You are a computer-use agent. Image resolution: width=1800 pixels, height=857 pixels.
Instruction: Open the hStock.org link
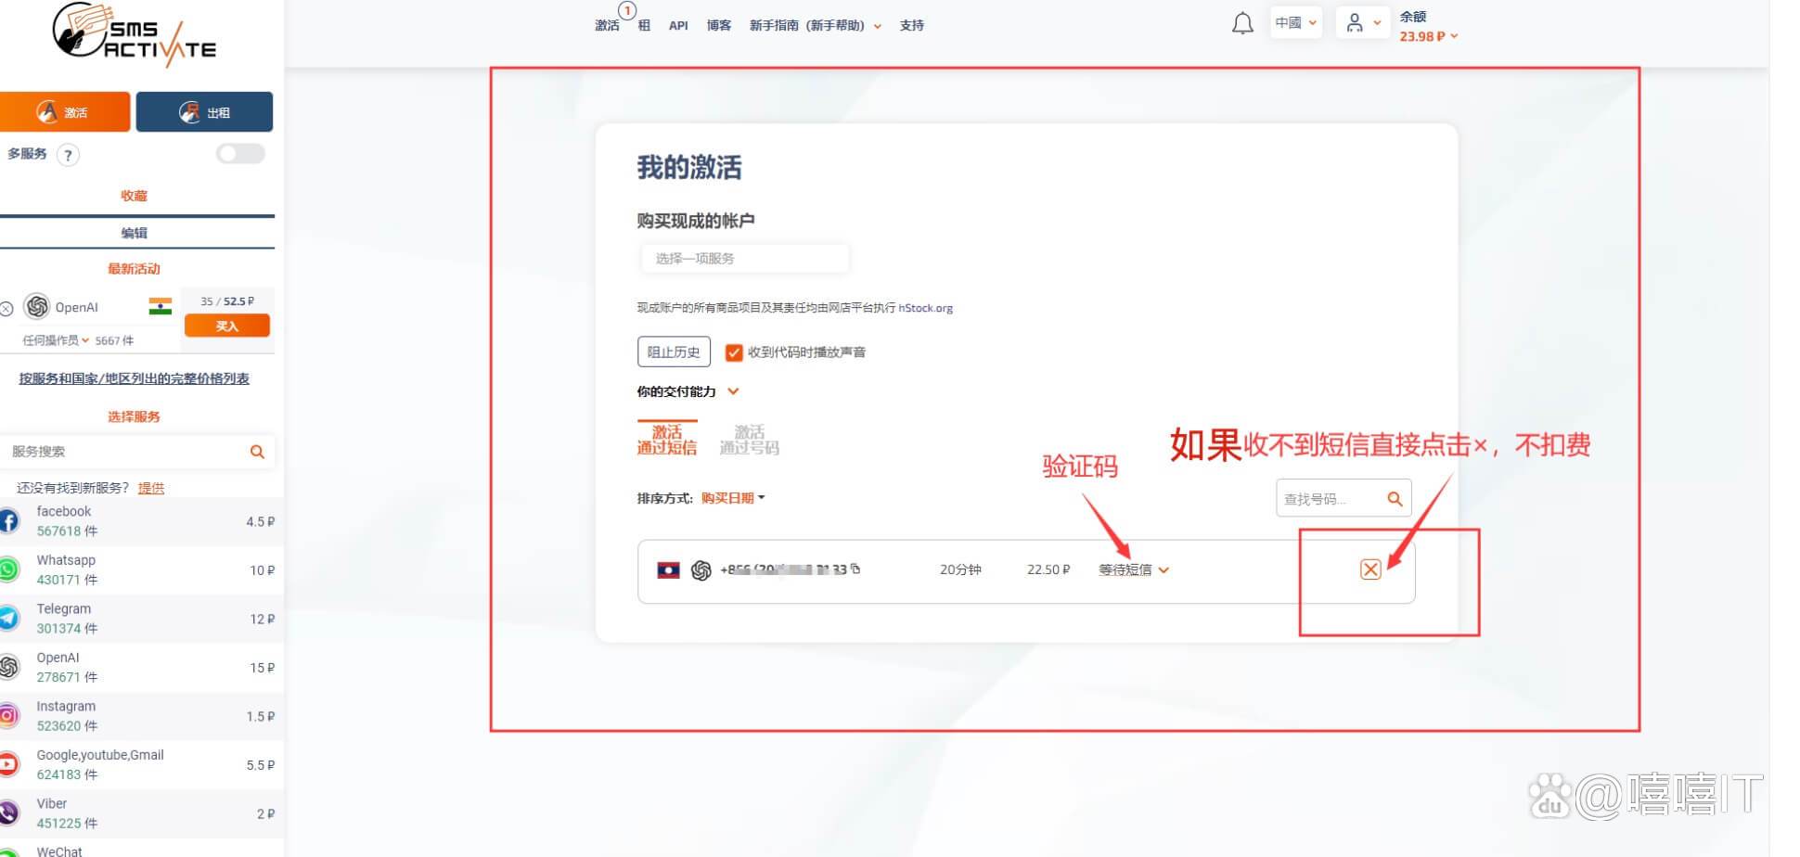925,308
